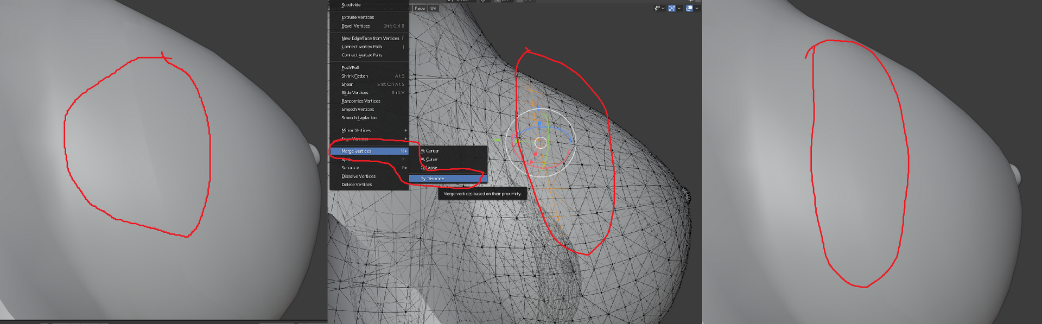The width and height of the screenshot is (1042, 324).
Task: Toggle the Show Overlays button
Action: tap(689, 8)
